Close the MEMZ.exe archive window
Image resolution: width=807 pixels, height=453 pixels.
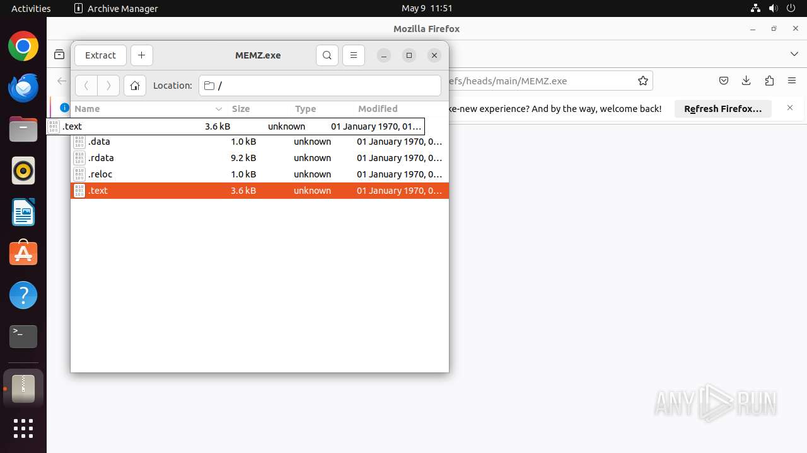pyautogui.click(x=434, y=55)
